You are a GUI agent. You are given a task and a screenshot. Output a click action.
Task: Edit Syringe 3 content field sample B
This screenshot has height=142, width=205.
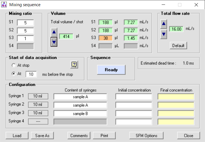[x=80, y=113]
